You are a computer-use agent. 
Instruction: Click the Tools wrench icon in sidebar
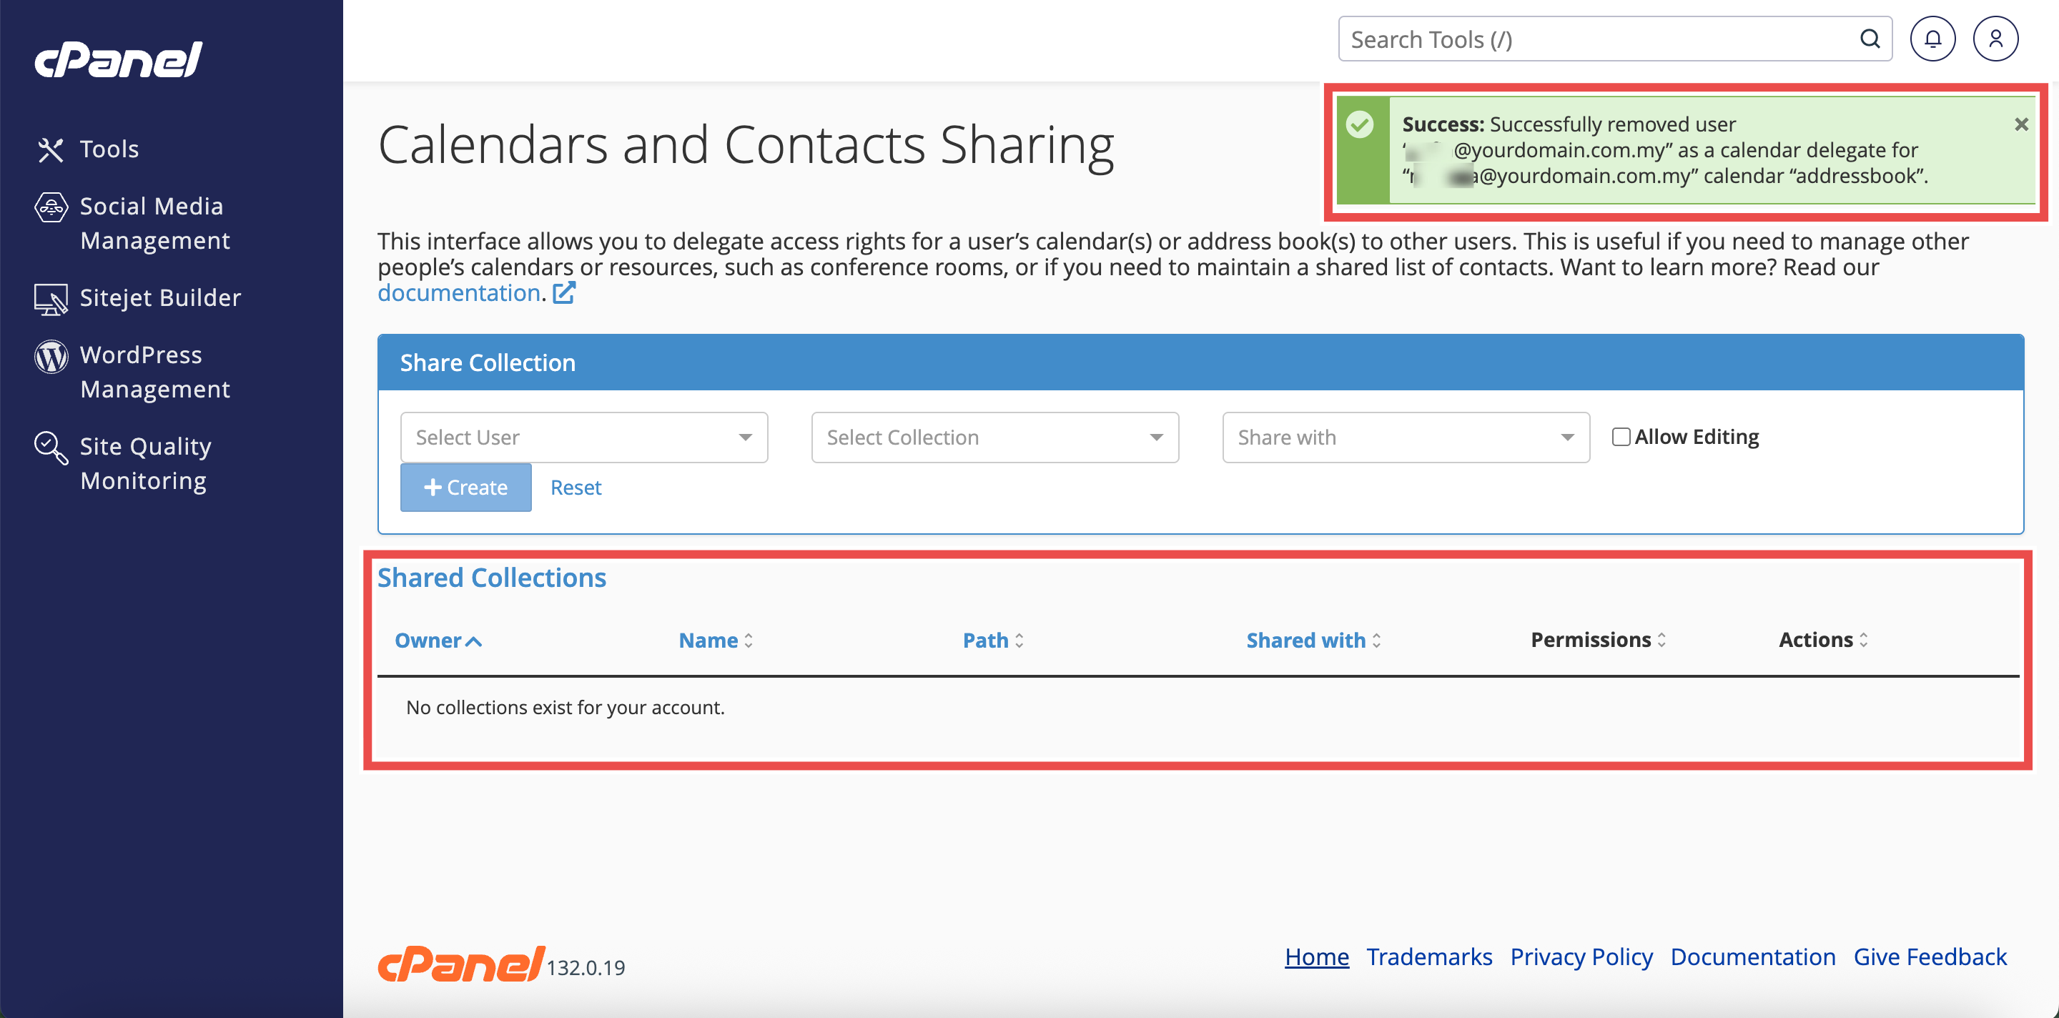(50, 149)
